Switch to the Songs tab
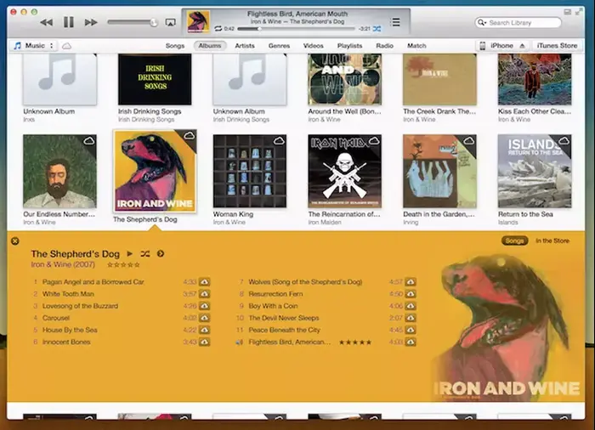The image size is (595, 430). [x=175, y=46]
